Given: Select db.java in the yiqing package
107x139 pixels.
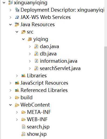Looking at the screenshot, I should pyautogui.click(x=48, y=54).
